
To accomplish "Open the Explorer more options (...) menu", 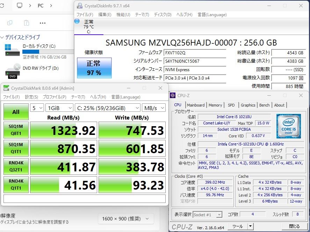I will click(x=43, y=23).
